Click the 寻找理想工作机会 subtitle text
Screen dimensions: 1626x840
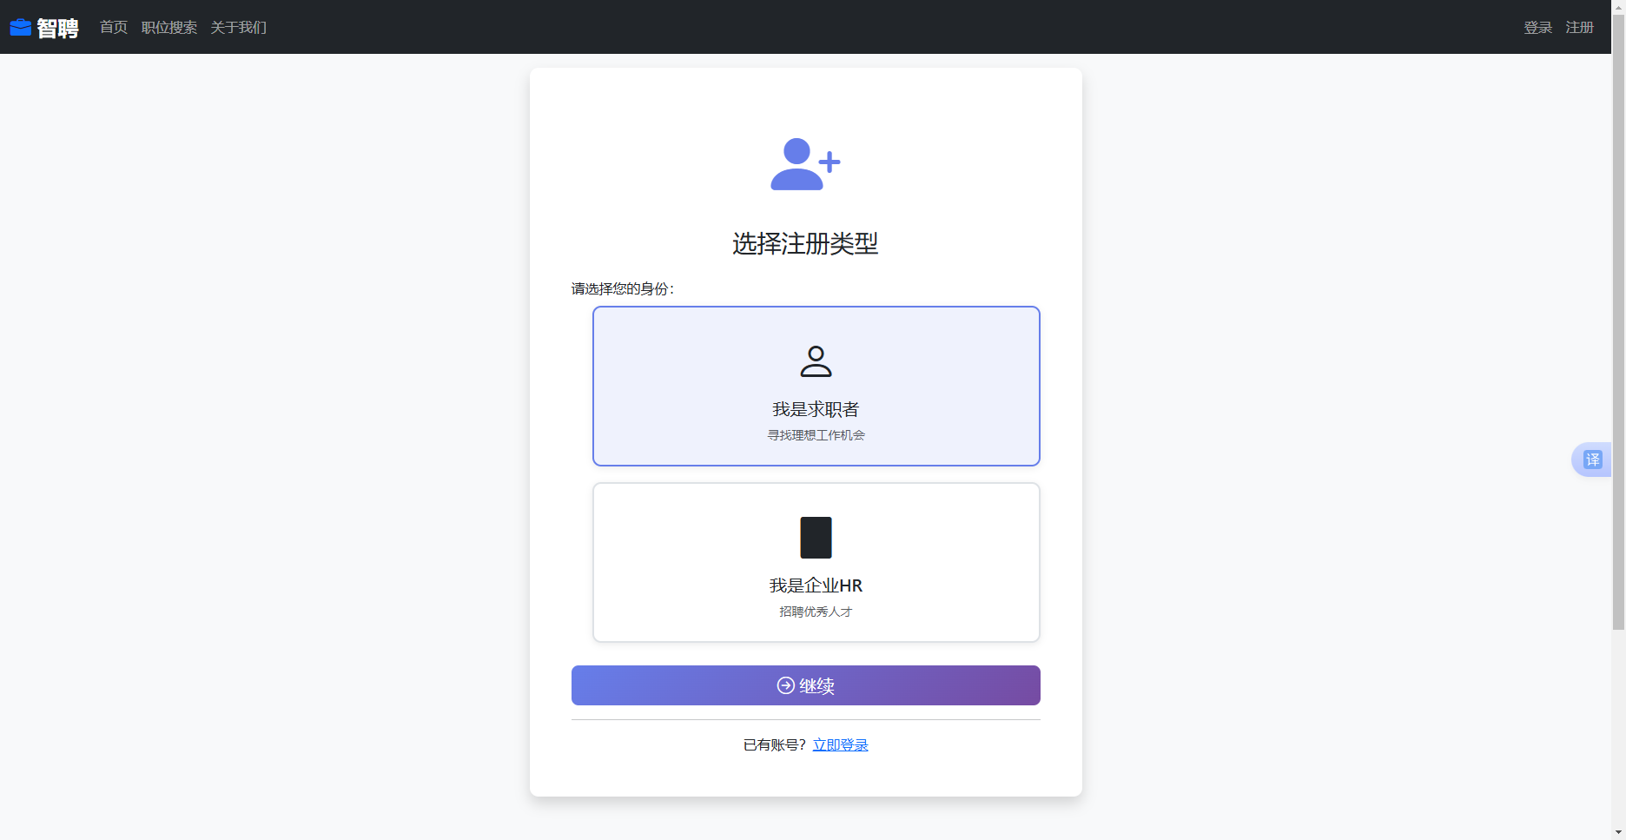(816, 435)
